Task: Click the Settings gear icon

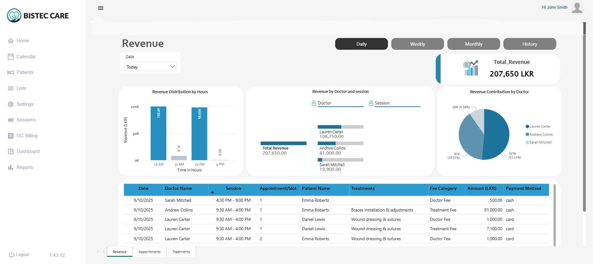Action: point(11,104)
